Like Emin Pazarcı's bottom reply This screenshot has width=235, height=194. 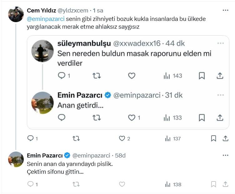coord(122,184)
